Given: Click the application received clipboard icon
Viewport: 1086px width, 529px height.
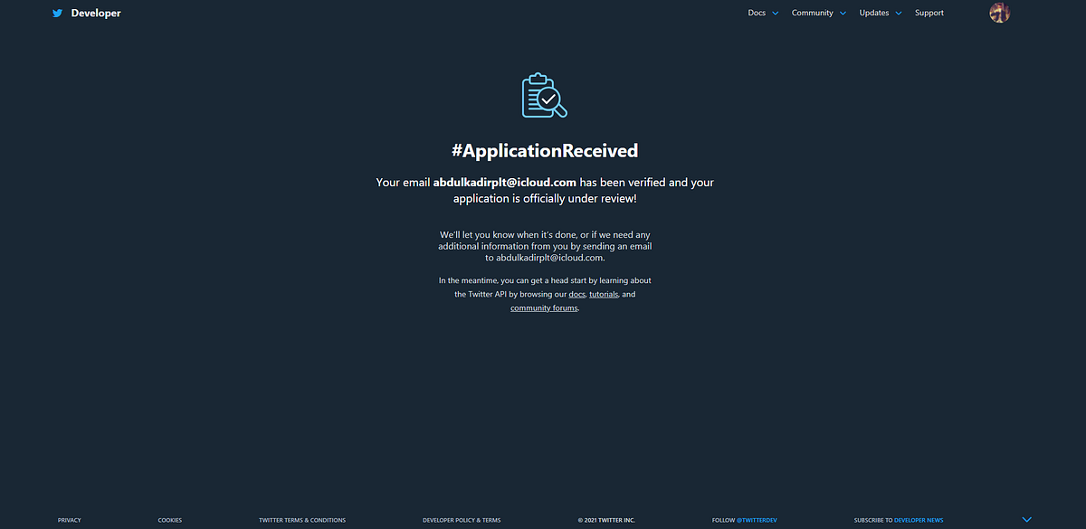Looking at the screenshot, I should click(543, 94).
